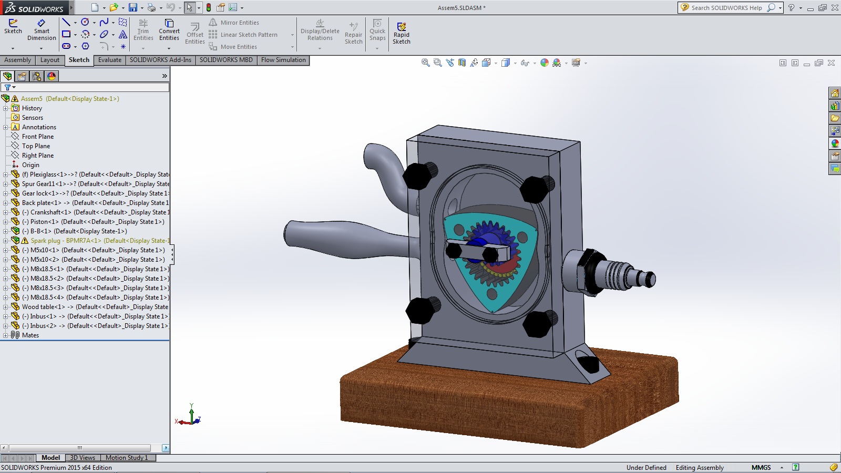Viewport: 841px width, 473px height.
Task: Open the SOLIDWORKS Add-Ins tab
Action: coord(160,60)
